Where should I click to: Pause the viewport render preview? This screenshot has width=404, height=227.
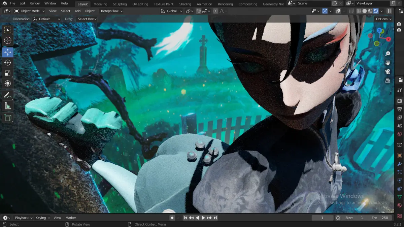(389, 11)
